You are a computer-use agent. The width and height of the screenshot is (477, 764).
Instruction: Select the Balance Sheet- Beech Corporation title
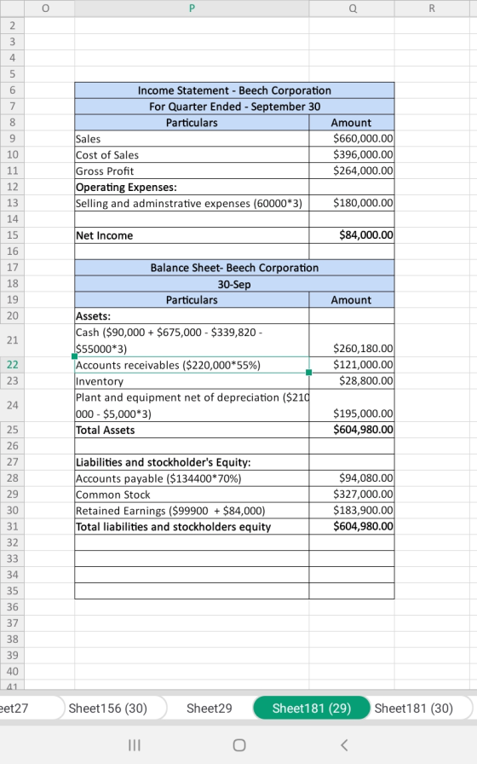coord(234,268)
